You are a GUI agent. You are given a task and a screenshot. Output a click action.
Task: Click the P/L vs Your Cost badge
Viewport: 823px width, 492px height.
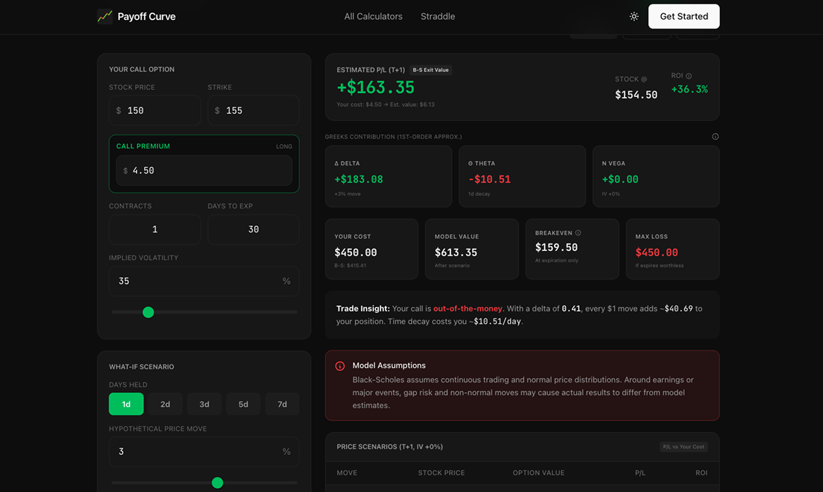pos(684,447)
